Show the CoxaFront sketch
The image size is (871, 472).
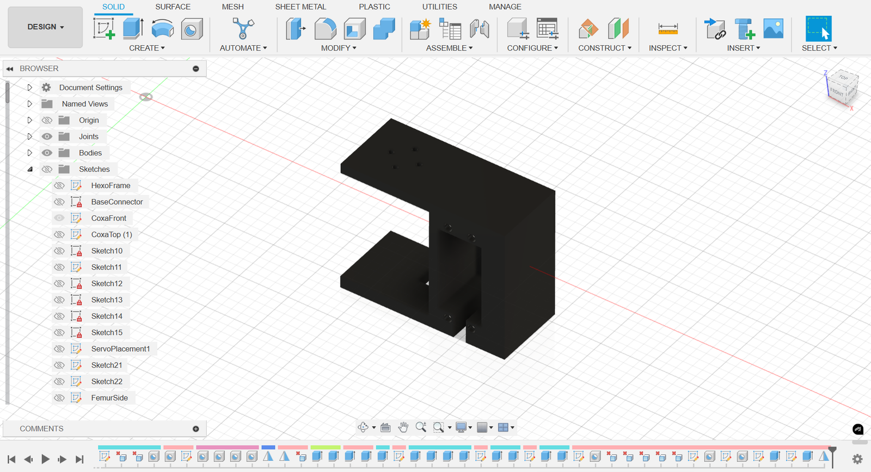pyautogui.click(x=59, y=218)
